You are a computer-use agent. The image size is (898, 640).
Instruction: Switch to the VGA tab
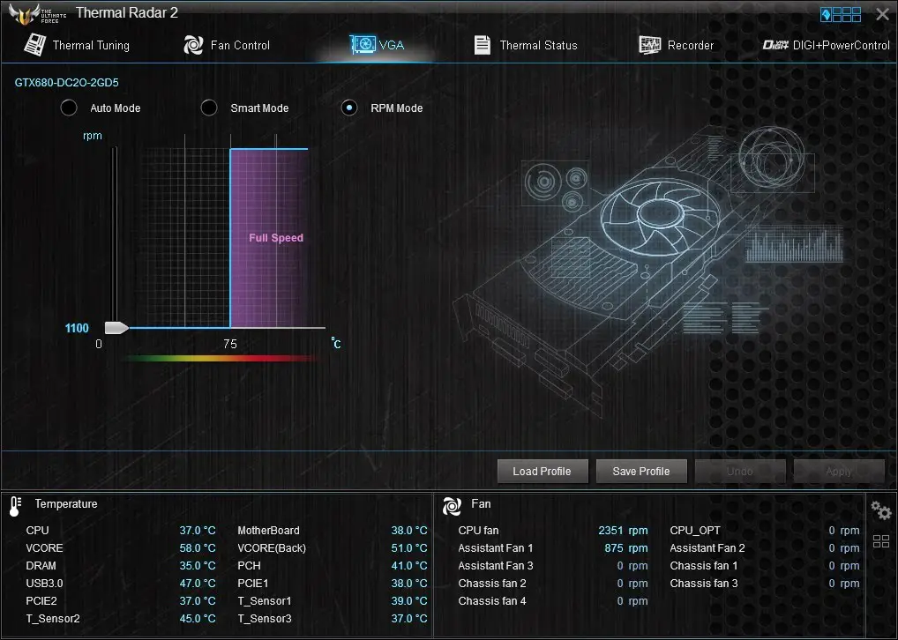pyautogui.click(x=377, y=45)
